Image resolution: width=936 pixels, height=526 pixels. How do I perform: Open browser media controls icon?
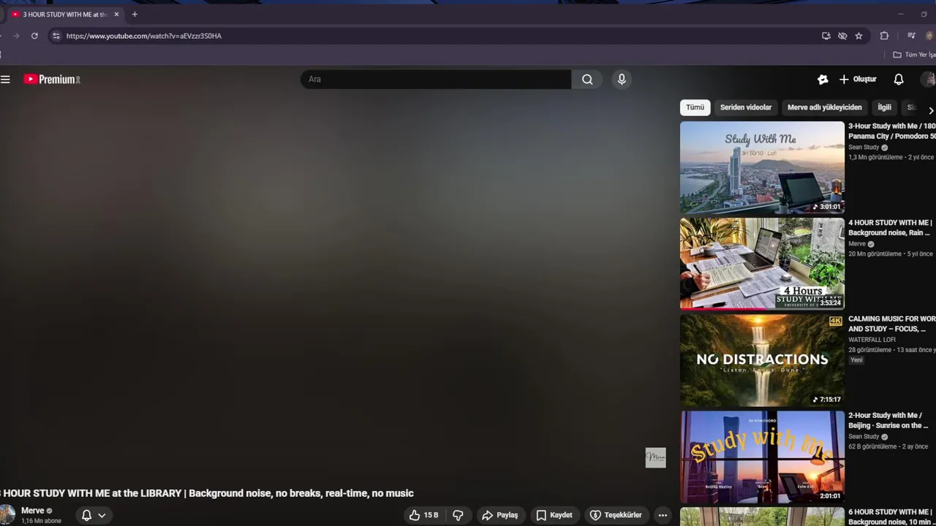coord(911,36)
